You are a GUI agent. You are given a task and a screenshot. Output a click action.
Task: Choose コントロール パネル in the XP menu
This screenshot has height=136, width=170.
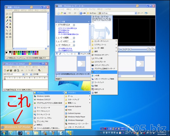49,118
